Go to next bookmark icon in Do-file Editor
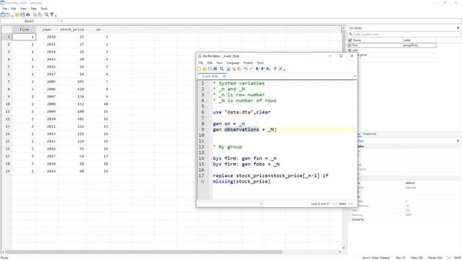Screen dimensions: 462x260 click(268, 69)
